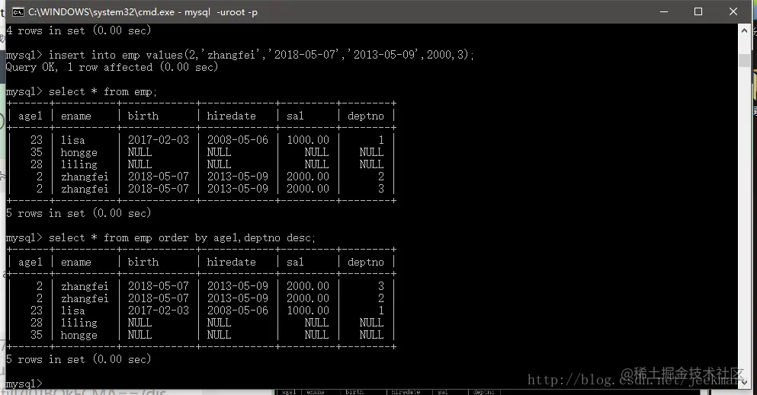Maximize the cmd.exe mysql window
This screenshot has width=757, height=395.
coord(698,11)
